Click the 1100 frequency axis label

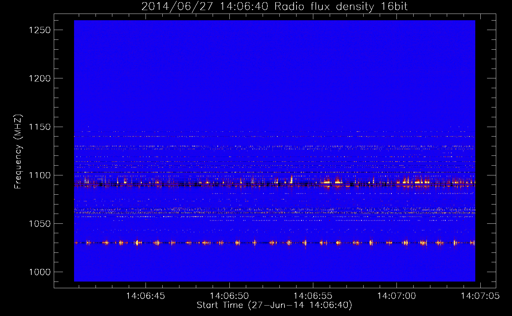point(40,175)
